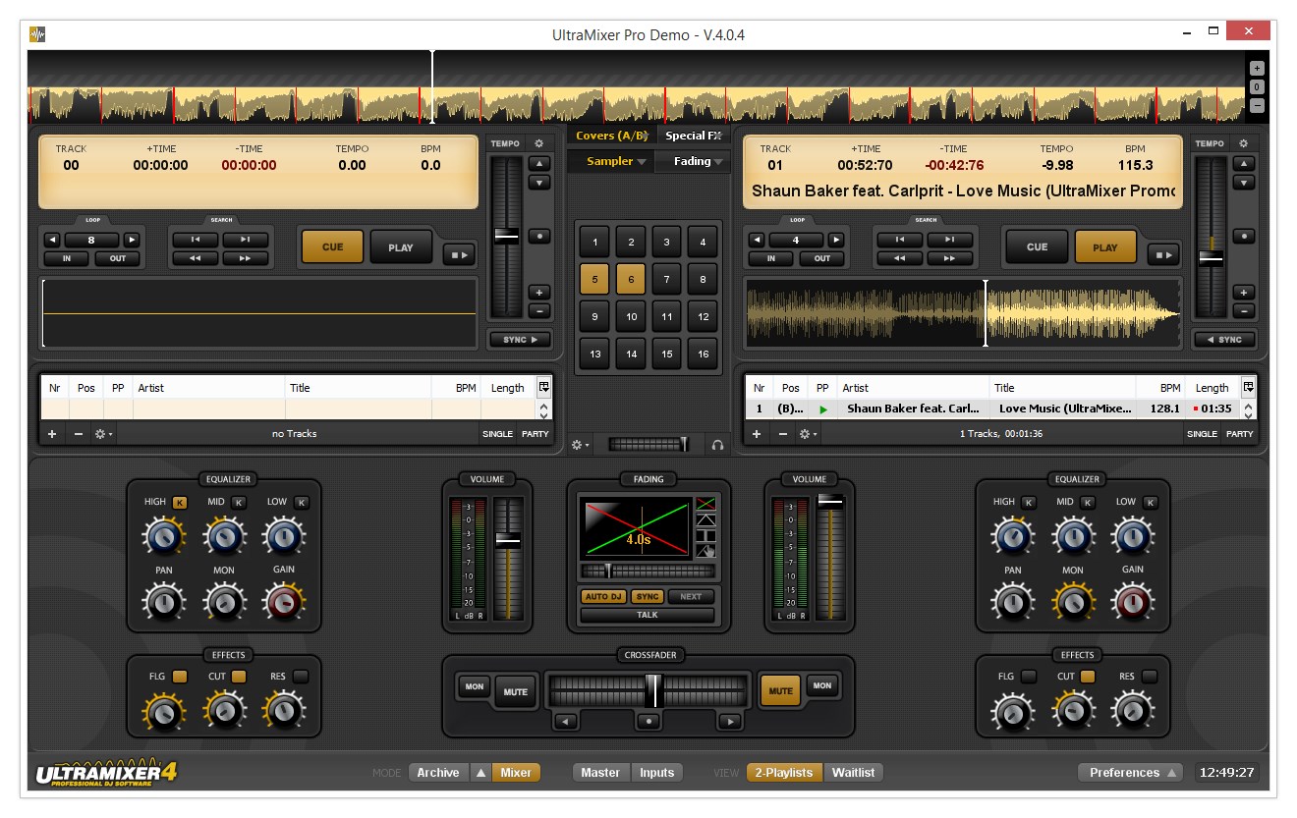Switch to Covers (A/B) tab
The image size is (1297, 818).
[611, 136]
